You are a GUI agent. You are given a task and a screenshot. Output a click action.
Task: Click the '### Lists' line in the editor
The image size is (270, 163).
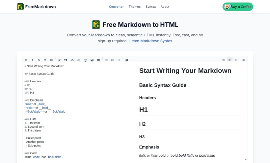(30, 119)
